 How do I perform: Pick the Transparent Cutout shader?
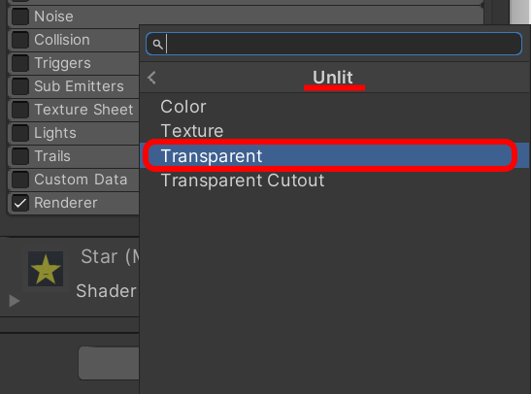[243, 181]
